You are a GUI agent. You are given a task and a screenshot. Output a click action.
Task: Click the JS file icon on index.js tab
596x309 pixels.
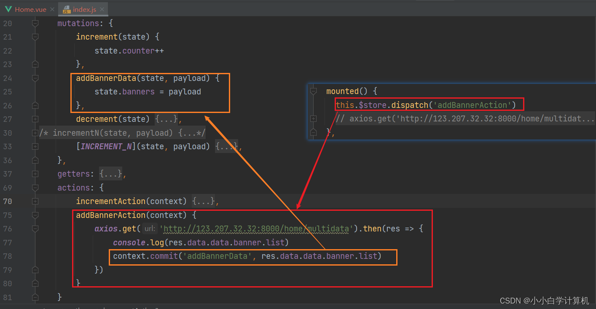(66, 9)
